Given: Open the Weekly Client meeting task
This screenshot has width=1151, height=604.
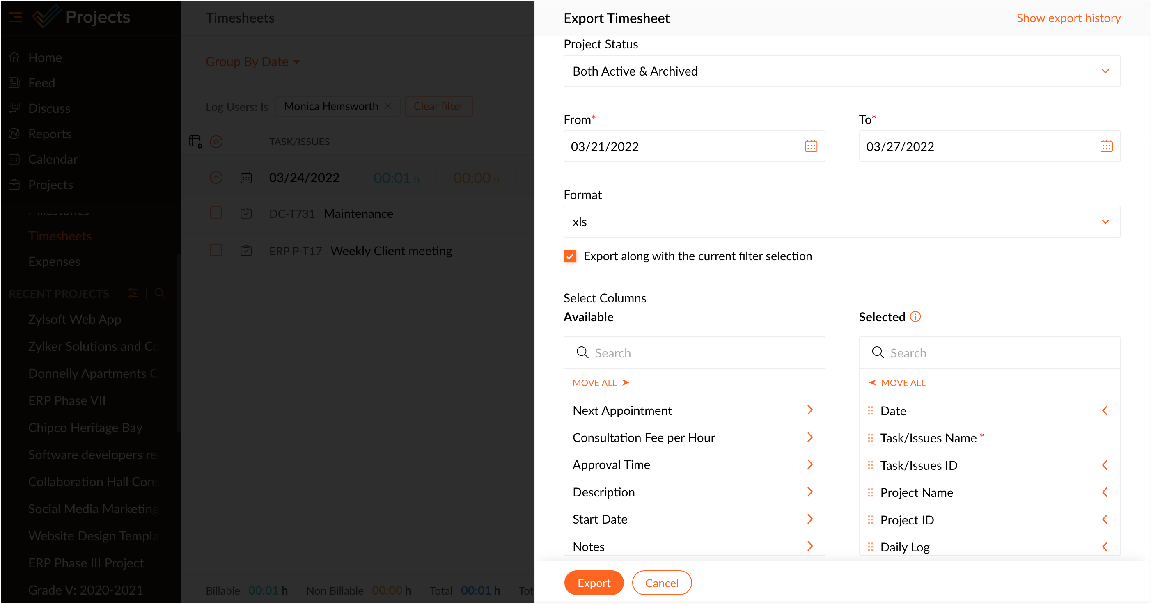Looking at the screenshot, I should (391, 251).
